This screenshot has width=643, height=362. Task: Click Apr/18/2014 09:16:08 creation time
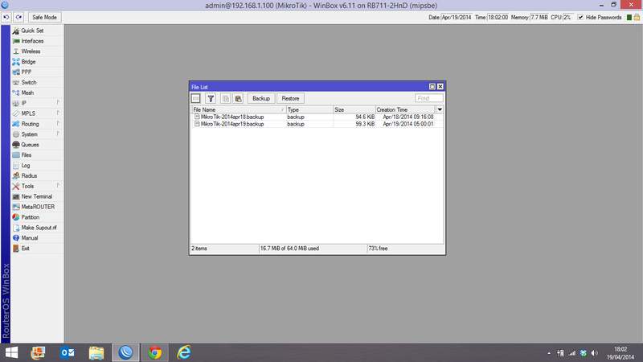point(408,117)
